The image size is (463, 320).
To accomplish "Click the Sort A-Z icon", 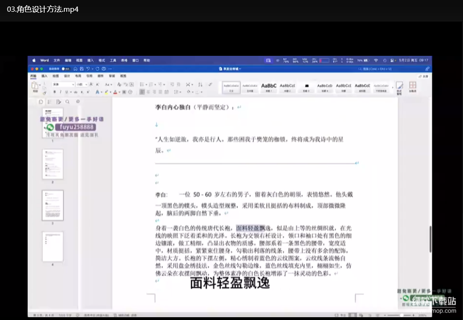I will (200, 84).
